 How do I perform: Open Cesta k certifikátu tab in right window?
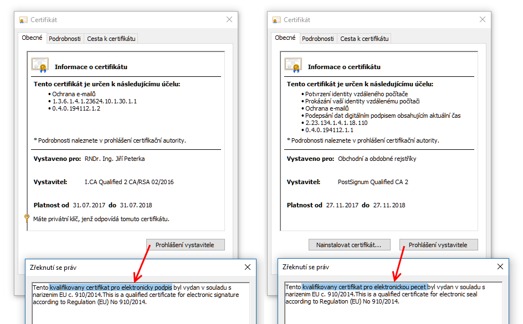(x=364, y=39)
